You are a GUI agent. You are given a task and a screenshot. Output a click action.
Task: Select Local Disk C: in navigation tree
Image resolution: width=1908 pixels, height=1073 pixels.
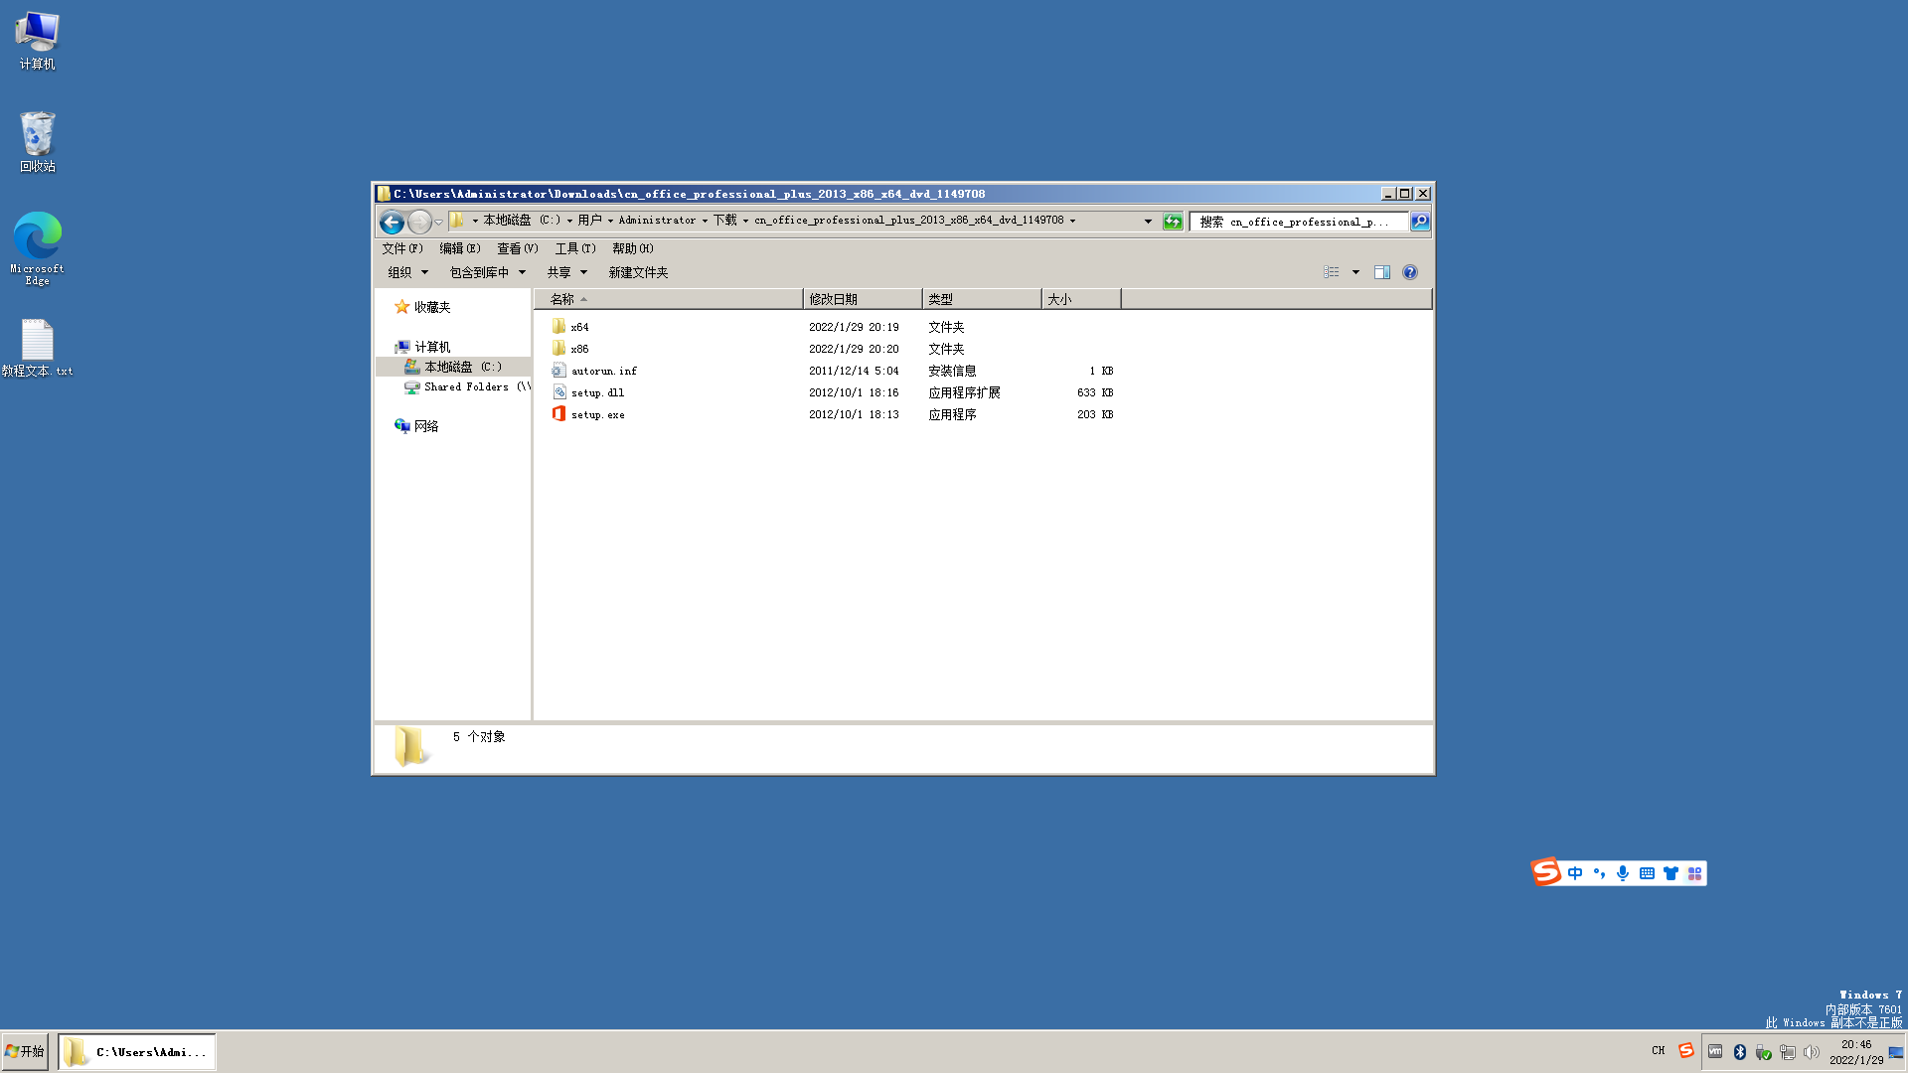point(453,367)
